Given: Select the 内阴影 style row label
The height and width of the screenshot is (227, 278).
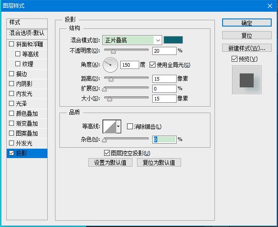Looking at the screenshot, I should pyautogui.click(x=24, y=84).
